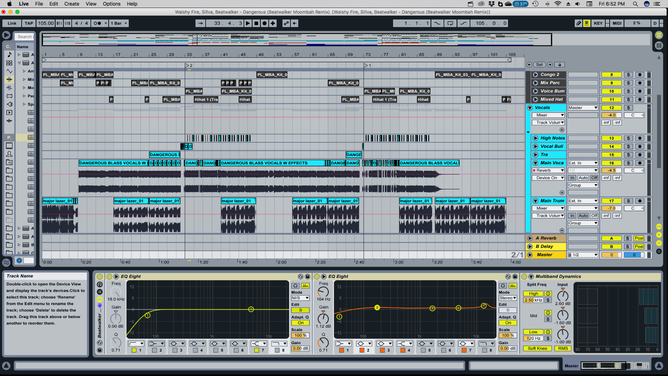Select the Plug-ins icon in the browser
Viewport: 668px width, 376px height.
9,104
